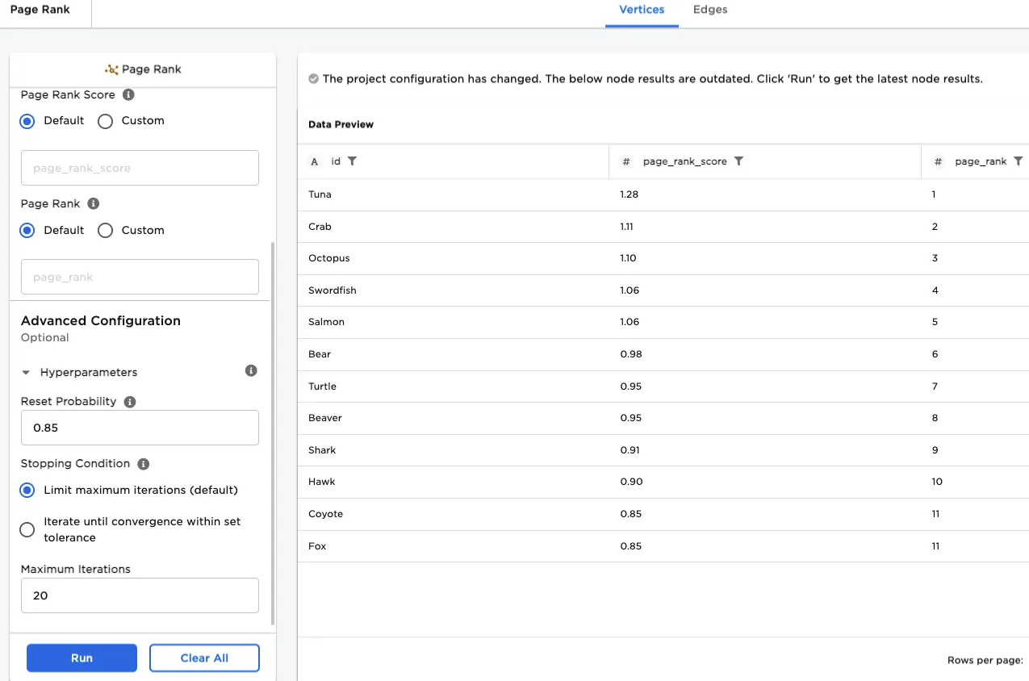Focus the Maximum Iterations input field

click(140, 595)
